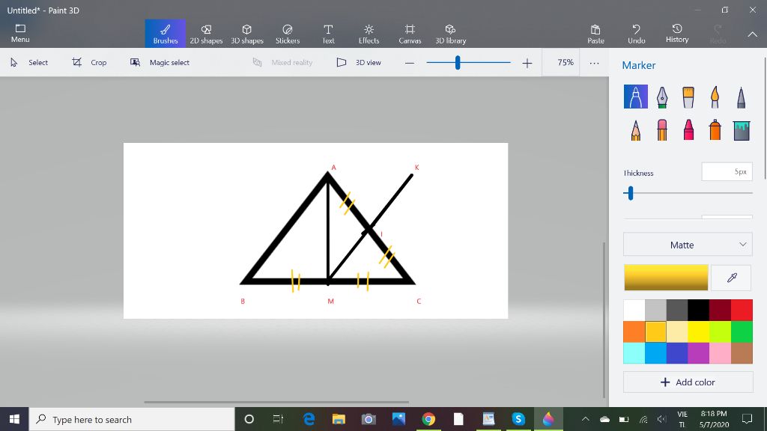
Task: Click the Add color button
Action: point(688,382)
